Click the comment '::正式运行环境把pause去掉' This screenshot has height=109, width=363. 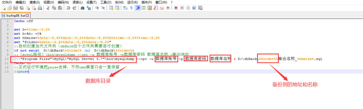coord(66,67)
